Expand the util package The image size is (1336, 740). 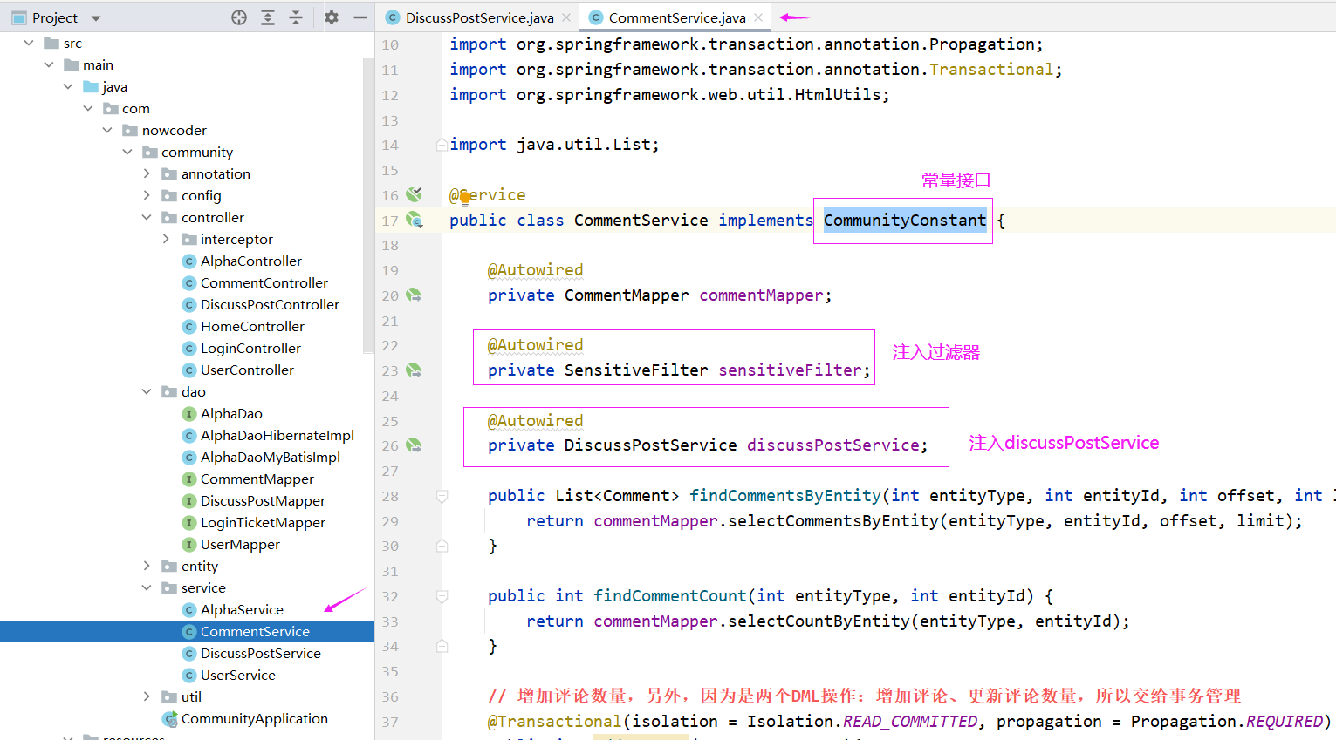[x=147, y=696]
